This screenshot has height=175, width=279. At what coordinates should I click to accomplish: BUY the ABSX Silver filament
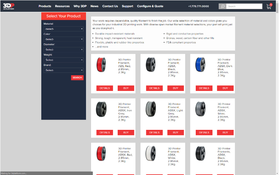(x=225, y=133)
